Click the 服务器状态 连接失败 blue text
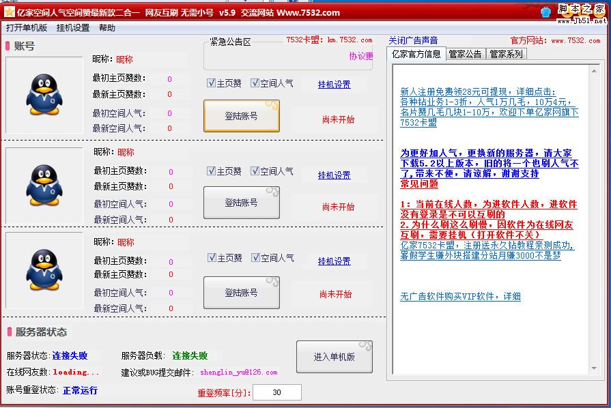611x408 pixels. pyautogui.click(x=70, y=355)
